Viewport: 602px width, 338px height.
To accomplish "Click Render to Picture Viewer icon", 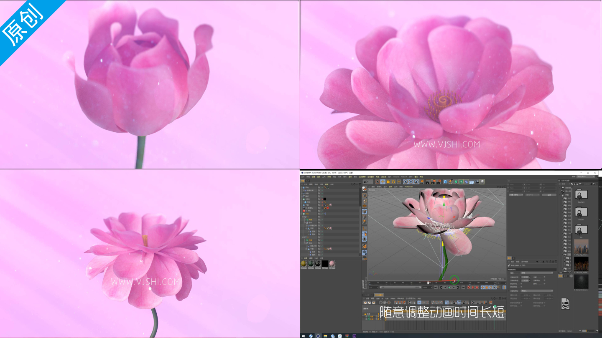I will [433, 182].
